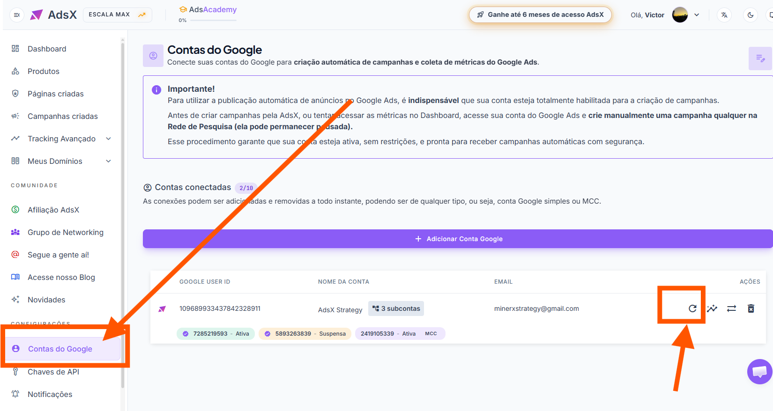773x411 pixels.
Task: Click the info icon beside Importante!
Action: [156, 90]
